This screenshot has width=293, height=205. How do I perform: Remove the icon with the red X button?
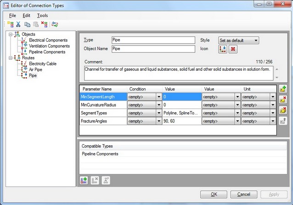pyautogui.click(x=233, y=49)
